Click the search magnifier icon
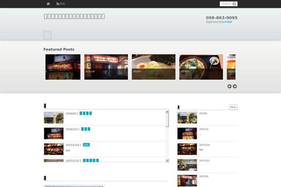The width and height of the screenshot is (281, 187). tap(234, 4)
